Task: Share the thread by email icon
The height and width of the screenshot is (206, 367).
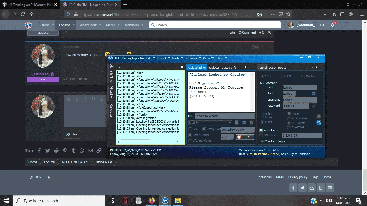Action: pos(90,150)
